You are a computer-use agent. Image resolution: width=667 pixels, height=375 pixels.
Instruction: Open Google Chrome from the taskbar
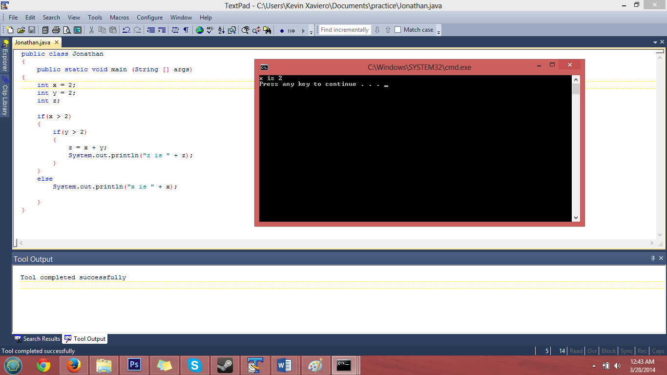[43, 365]
